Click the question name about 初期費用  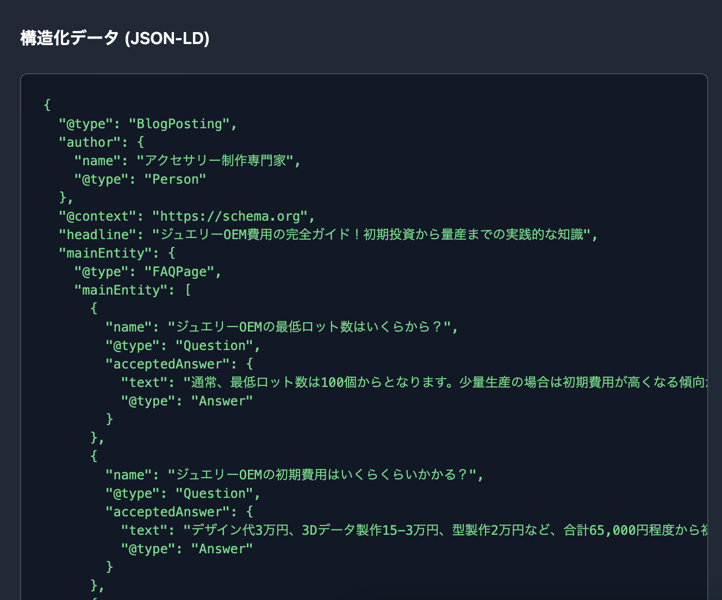point(325,475)
